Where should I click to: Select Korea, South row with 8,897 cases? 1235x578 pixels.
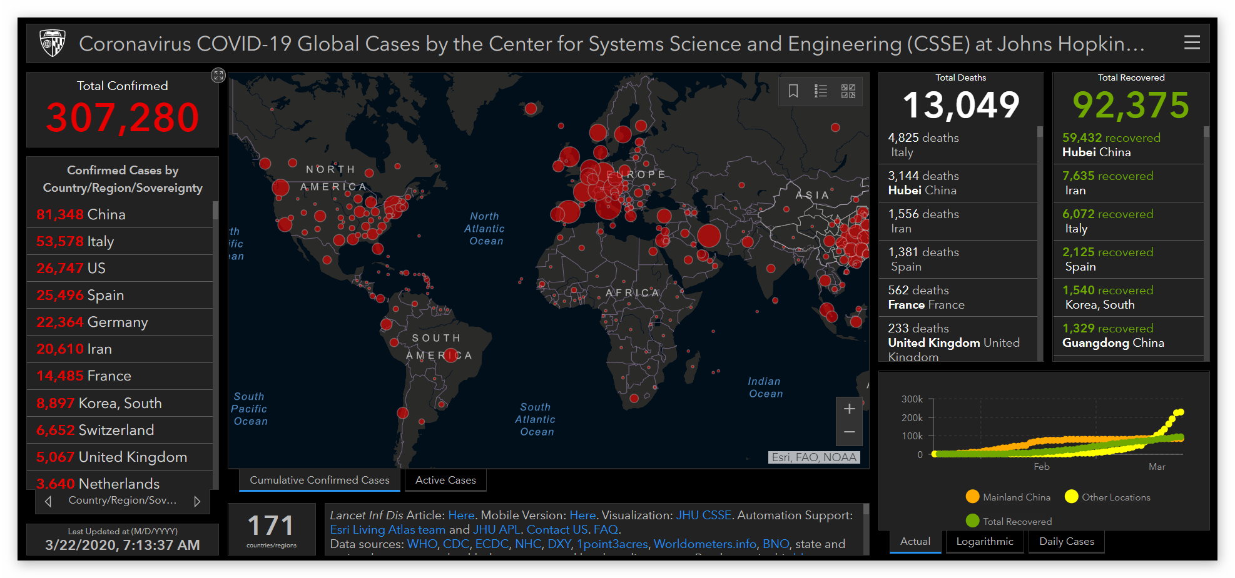click(x=120, y=403)
